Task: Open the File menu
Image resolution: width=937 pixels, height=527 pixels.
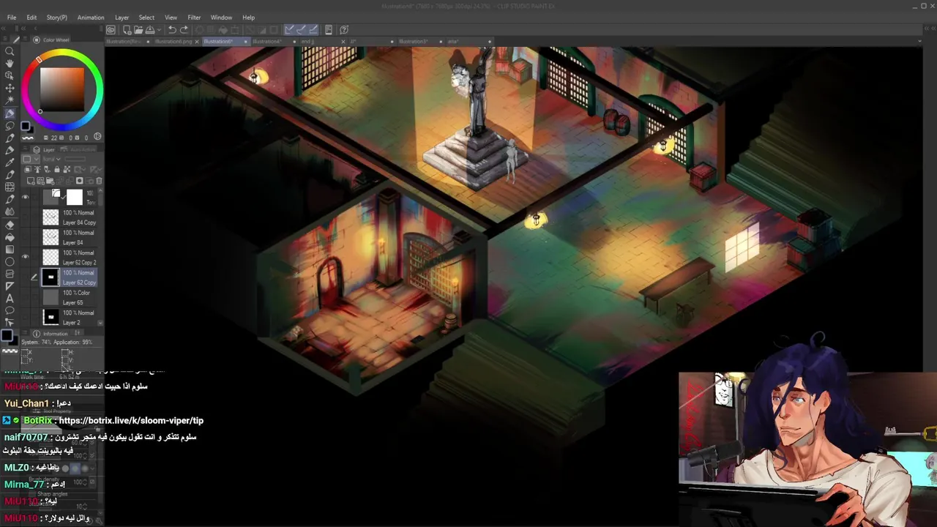Action: pos(12,18)
